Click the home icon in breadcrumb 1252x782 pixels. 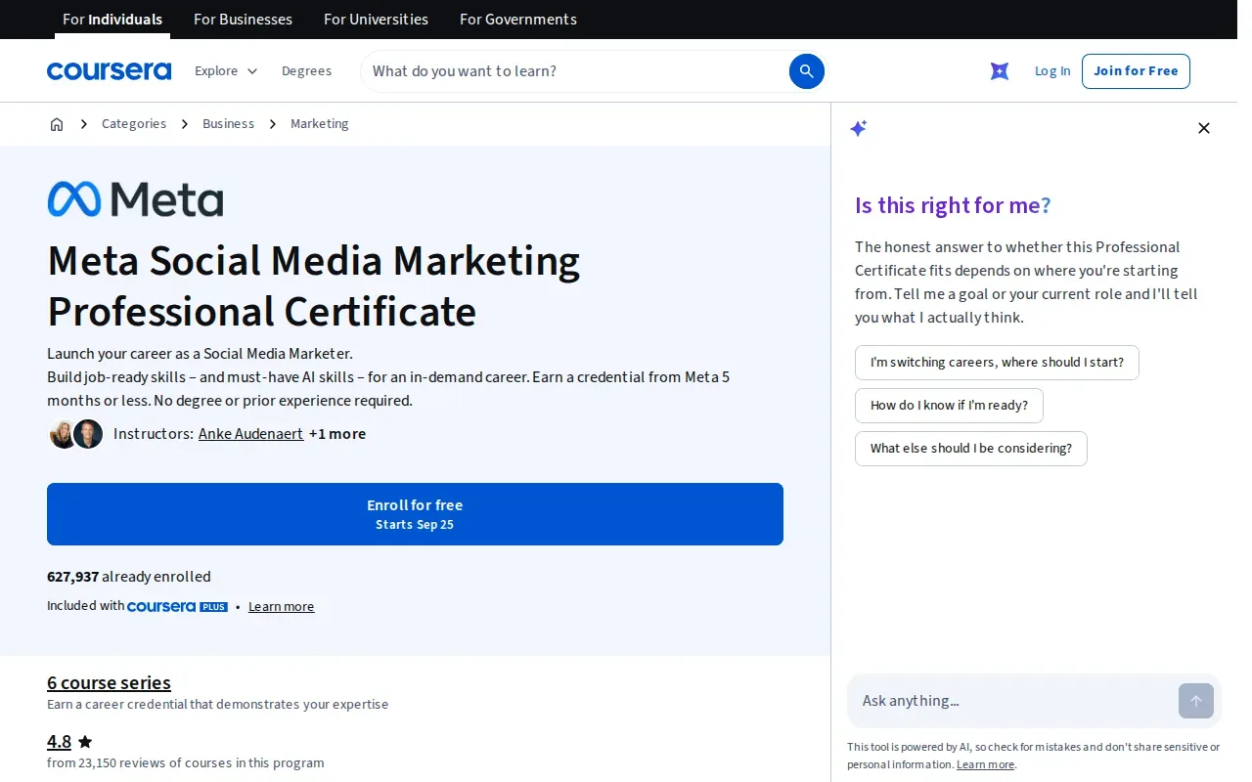pyautogui.click(x=57, y=124)
